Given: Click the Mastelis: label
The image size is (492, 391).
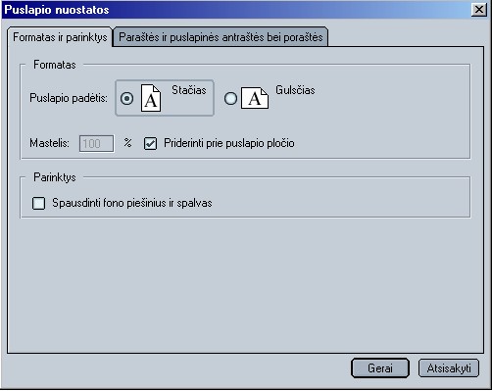Looking at the screenshot, I should click(x=49, y=143).
